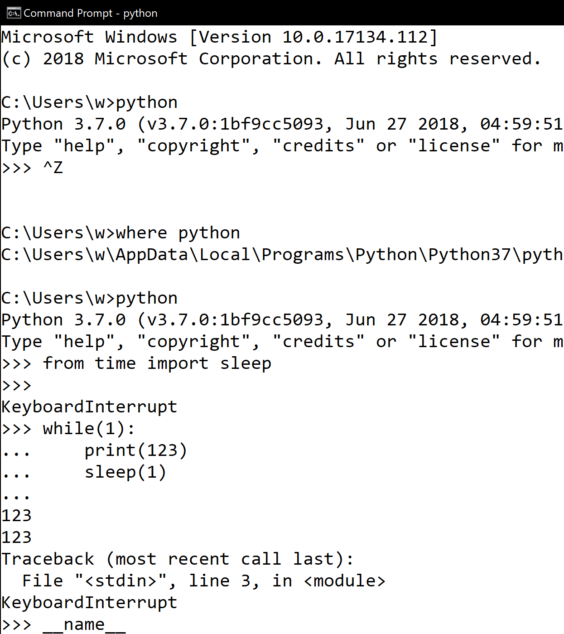Click the first KeyboardInterrupt message
564x634 pixels.
89,406
